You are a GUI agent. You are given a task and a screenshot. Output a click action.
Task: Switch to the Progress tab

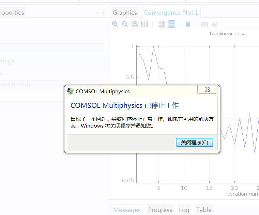pos(160,210)
